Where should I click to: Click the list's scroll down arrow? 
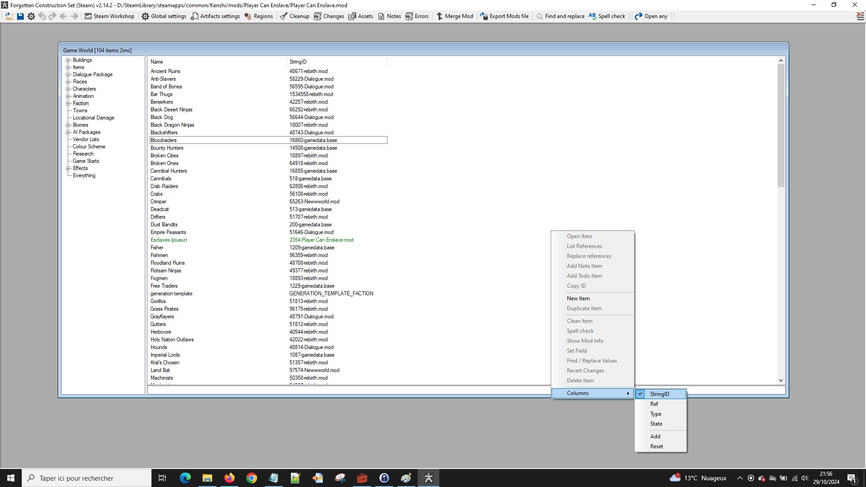pos(781,381)
